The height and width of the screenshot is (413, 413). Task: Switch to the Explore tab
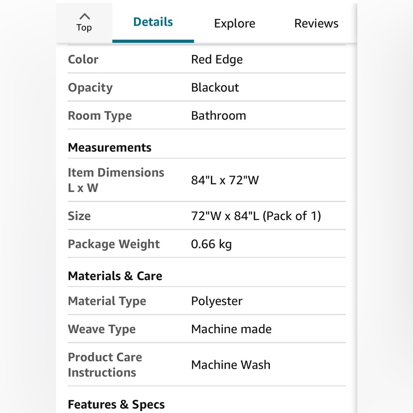point(235,24)
